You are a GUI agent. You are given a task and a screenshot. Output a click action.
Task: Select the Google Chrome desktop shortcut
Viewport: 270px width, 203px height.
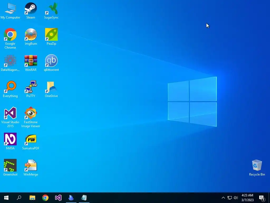pyautogui.click(x=10, y=39)
